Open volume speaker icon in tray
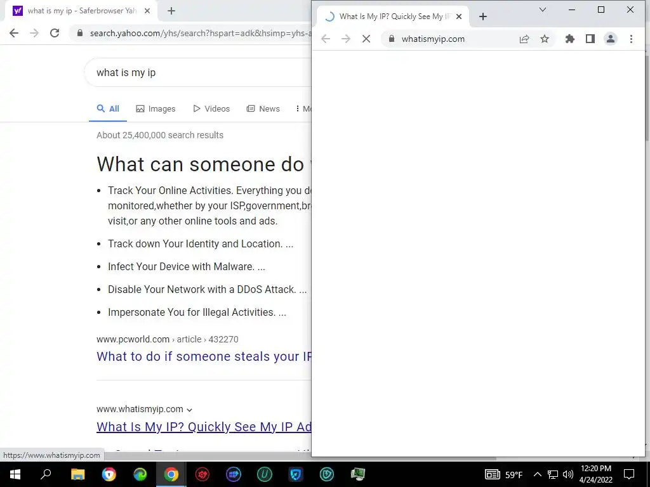650x487 pixels. click(568, 474)
